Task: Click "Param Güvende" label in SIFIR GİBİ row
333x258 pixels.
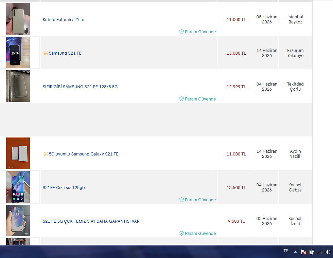Action: click(200, 99)
